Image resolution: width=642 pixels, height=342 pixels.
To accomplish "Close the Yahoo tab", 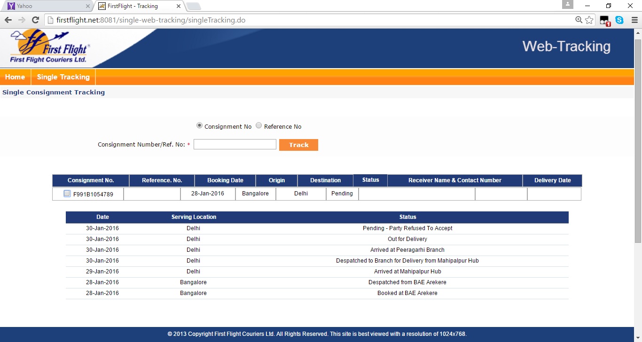I will pyautogui.click(x=88, y=7).
